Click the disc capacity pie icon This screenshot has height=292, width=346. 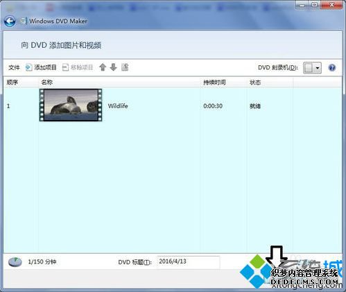[15, 262]
